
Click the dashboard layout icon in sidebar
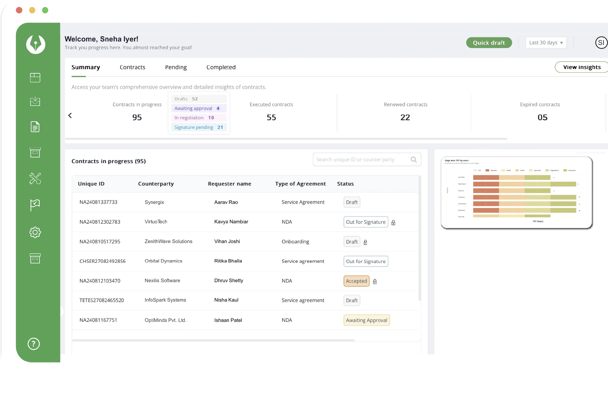pos(35,78)
